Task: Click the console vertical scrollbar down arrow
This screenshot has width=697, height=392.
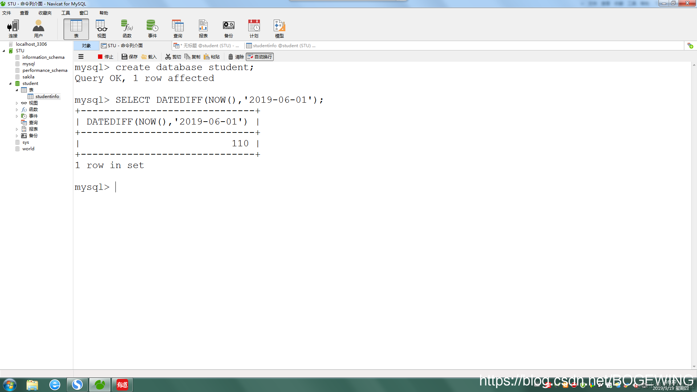Action: point(694,367)
